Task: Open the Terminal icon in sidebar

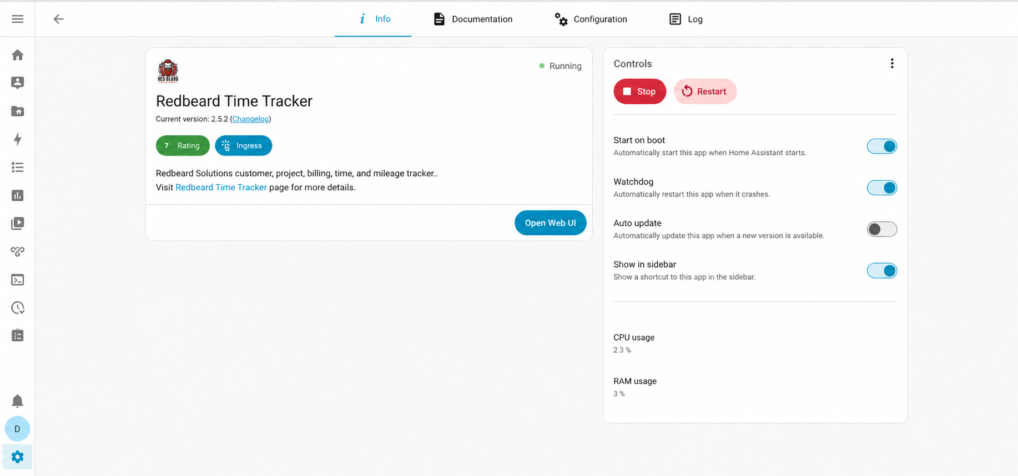Action: (x=17, y=280)
